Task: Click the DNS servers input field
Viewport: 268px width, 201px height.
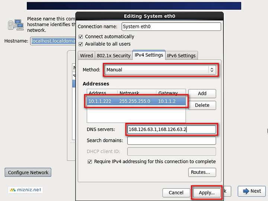Action: tap(172, 130)
